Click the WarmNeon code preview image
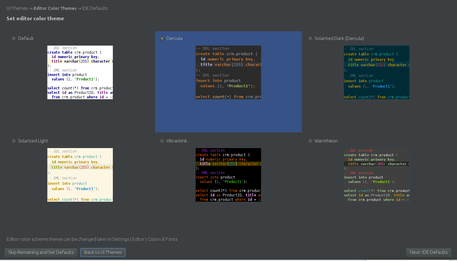Viewport: 457px width, 261px height. [377, 175]
